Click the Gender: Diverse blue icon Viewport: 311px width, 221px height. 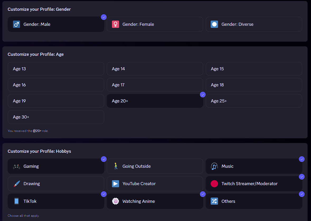click(214, 24)
